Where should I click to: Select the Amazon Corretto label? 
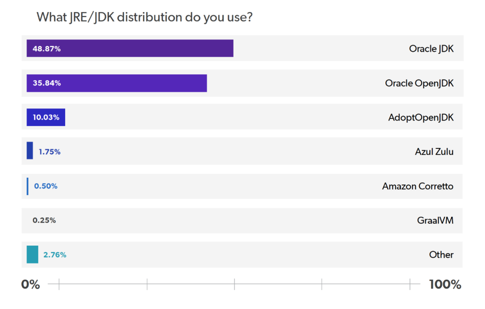[x=418, y=186]
